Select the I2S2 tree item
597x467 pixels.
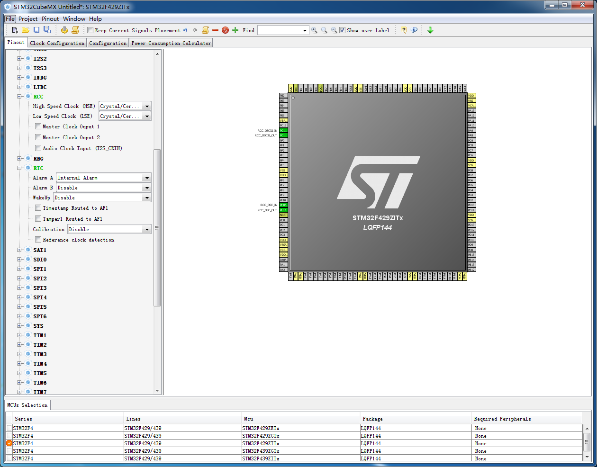pyautogui.click(x=40, y=58)
